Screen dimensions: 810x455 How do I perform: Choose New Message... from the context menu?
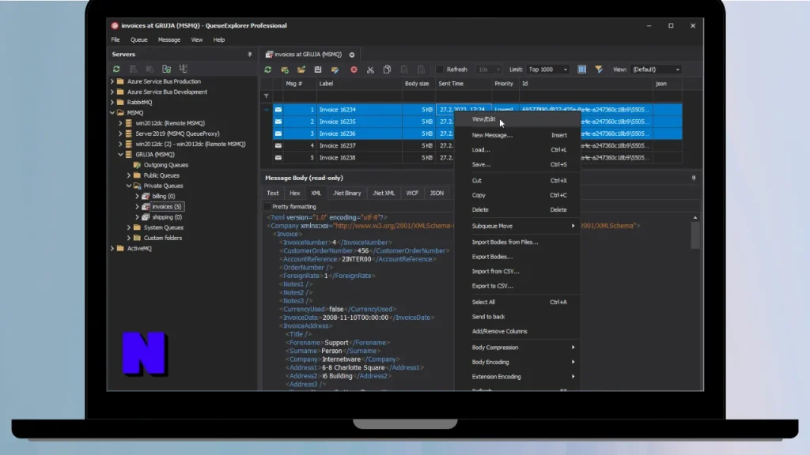517,135
